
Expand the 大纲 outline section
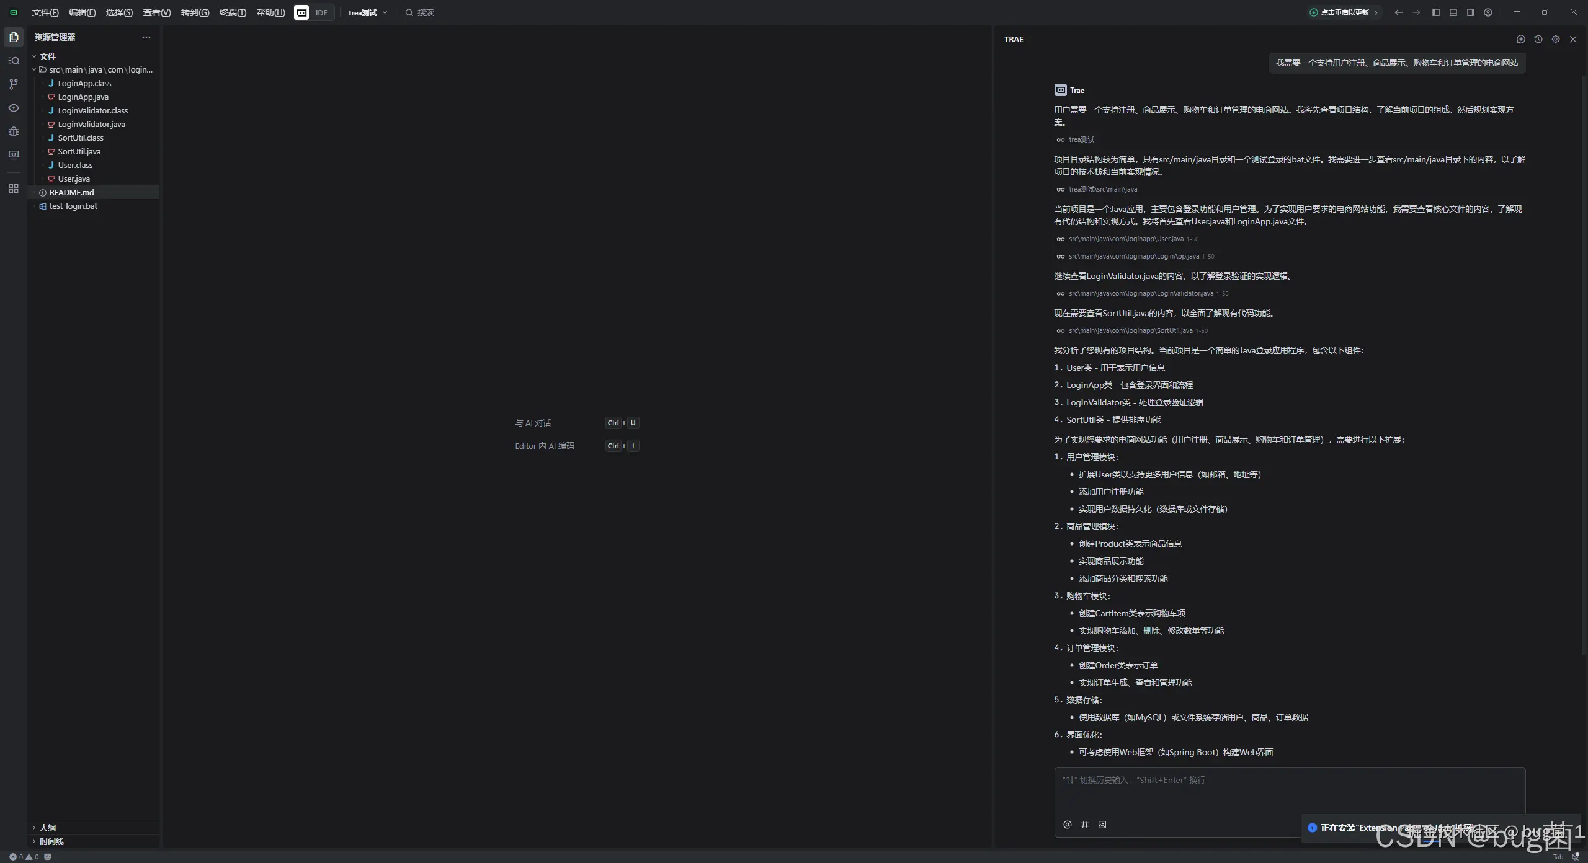(47, 828)
